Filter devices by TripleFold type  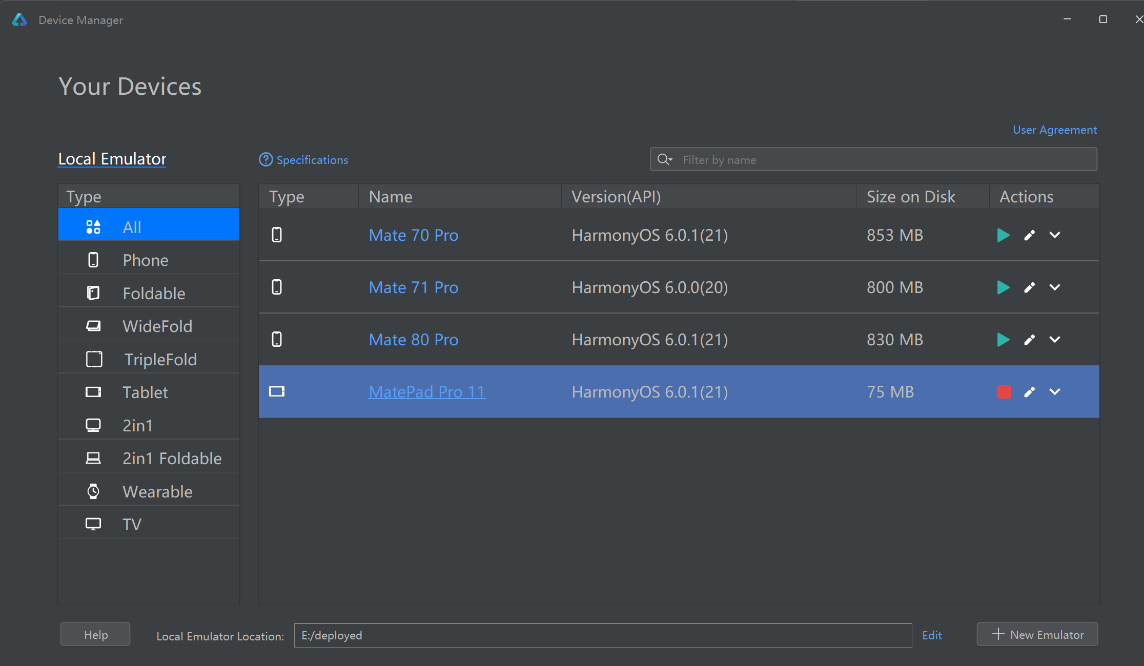(x=149, y=357)
